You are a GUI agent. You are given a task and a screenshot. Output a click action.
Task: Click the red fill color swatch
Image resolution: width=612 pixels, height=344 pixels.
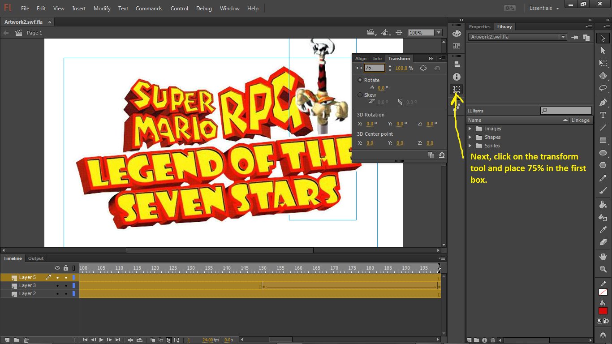(x=603, y=311)
